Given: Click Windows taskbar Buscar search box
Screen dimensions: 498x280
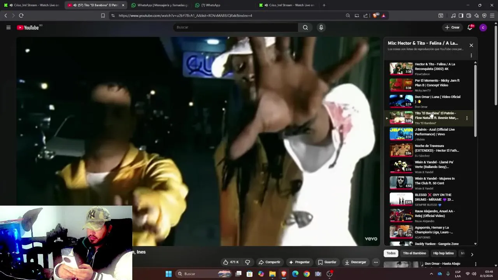Looking at the screenshot, I should tap(203, 274).
